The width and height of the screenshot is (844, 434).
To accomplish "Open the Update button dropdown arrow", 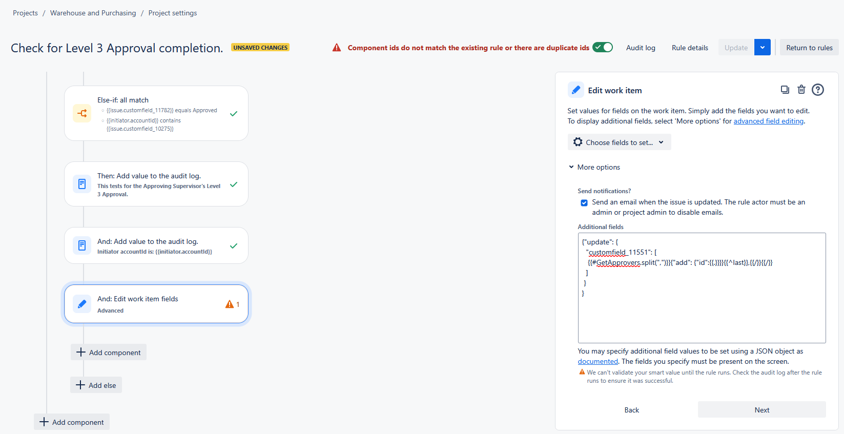I will tap(763, 47).
